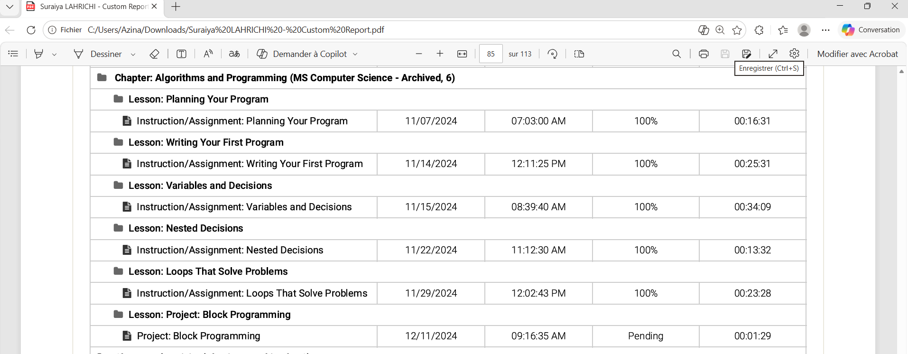Click Modifier avec Acrobat button
This screenshot has height=354, width=908.
pos(857,54)
